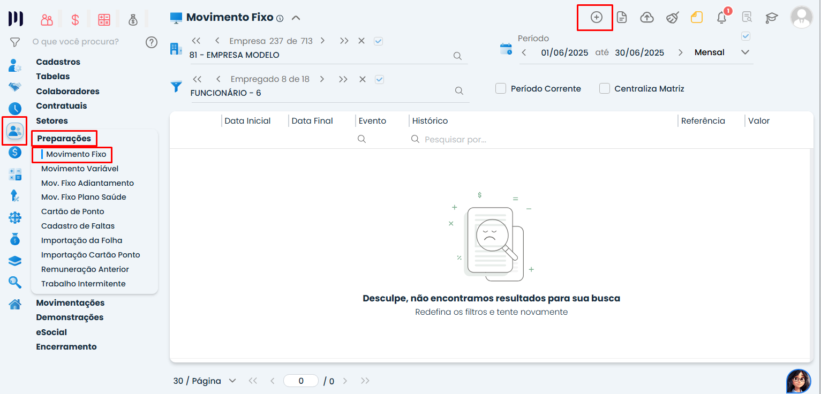Open the yellow sticky notes icon
Screen dimensions: 821x394
(696, 18)
